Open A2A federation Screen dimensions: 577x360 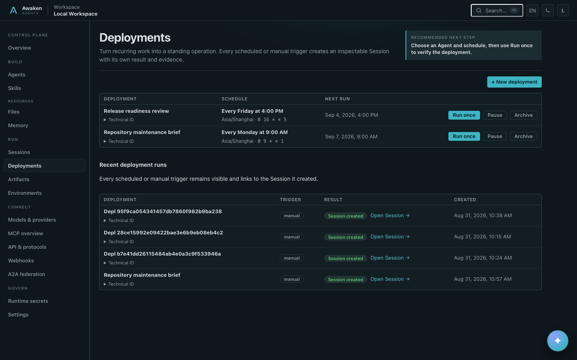[x=44, y=274]
